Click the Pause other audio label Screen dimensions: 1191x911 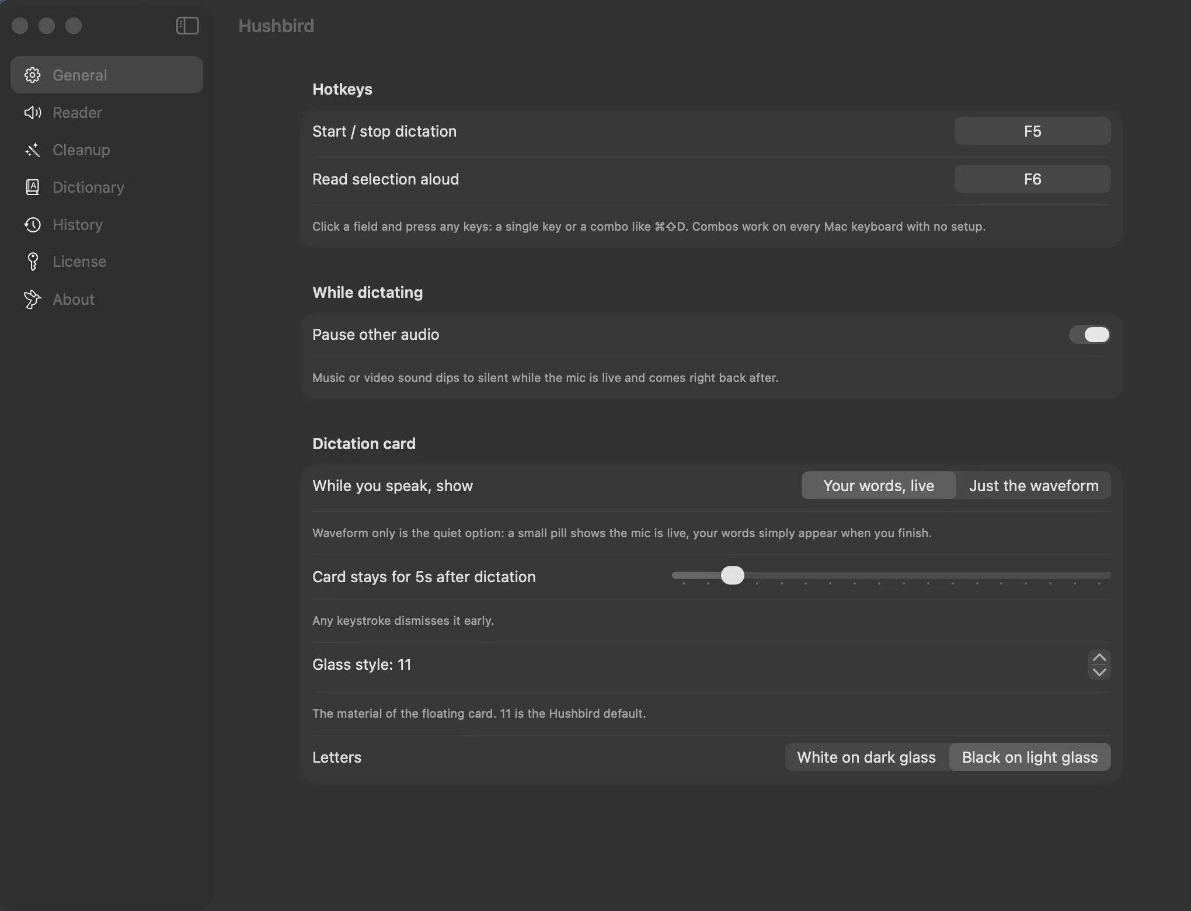[x=376, y=335]
